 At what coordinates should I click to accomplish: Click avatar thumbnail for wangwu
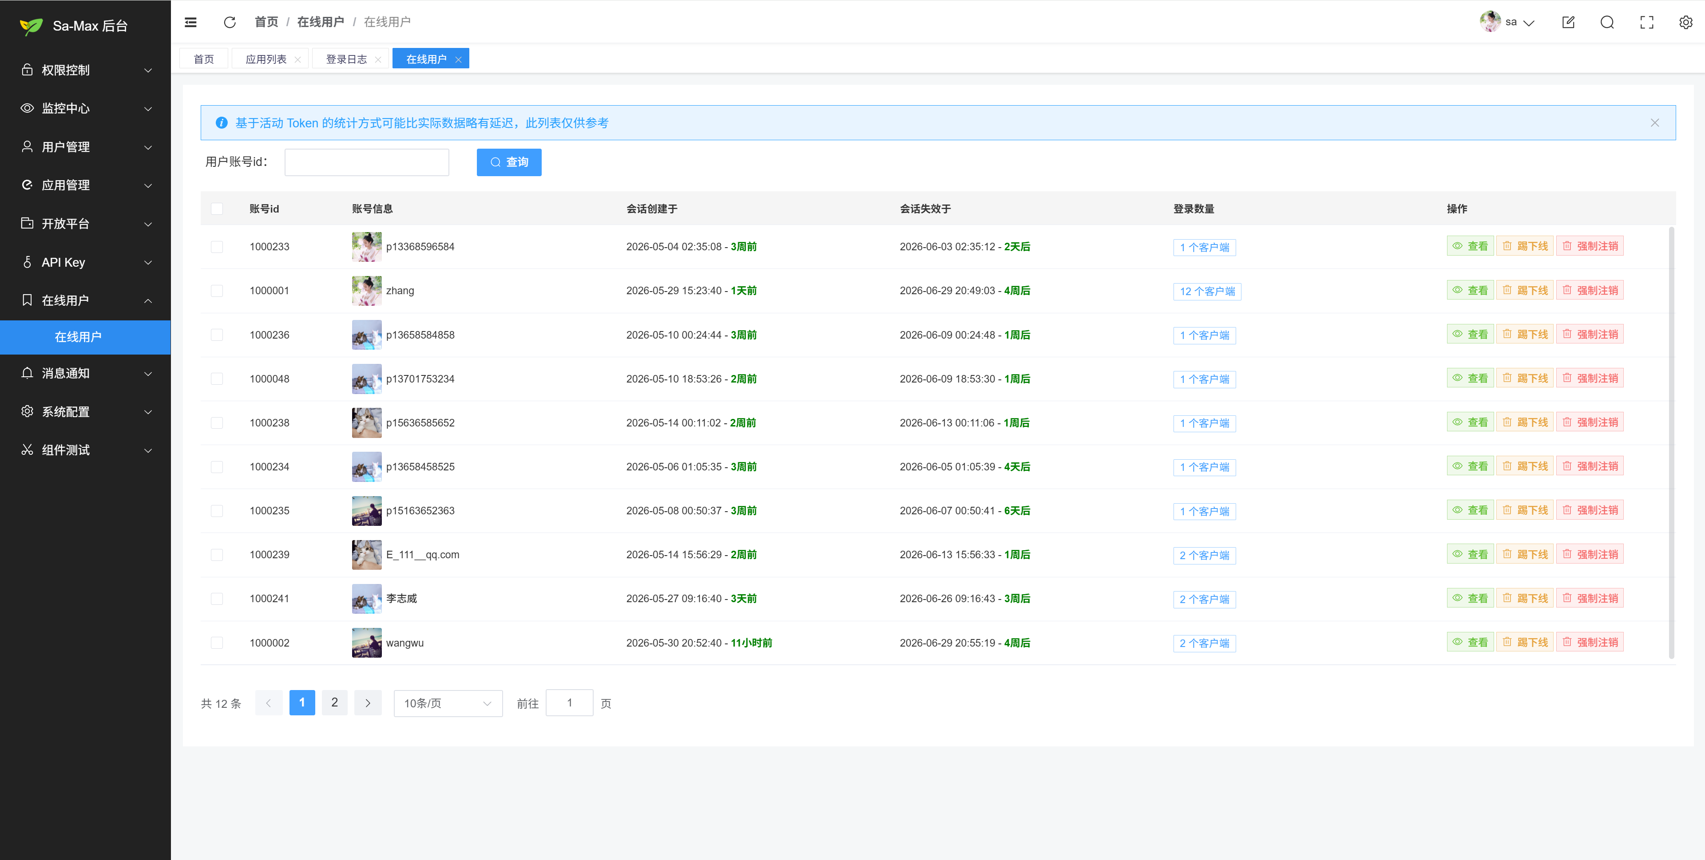click(367, 643)
